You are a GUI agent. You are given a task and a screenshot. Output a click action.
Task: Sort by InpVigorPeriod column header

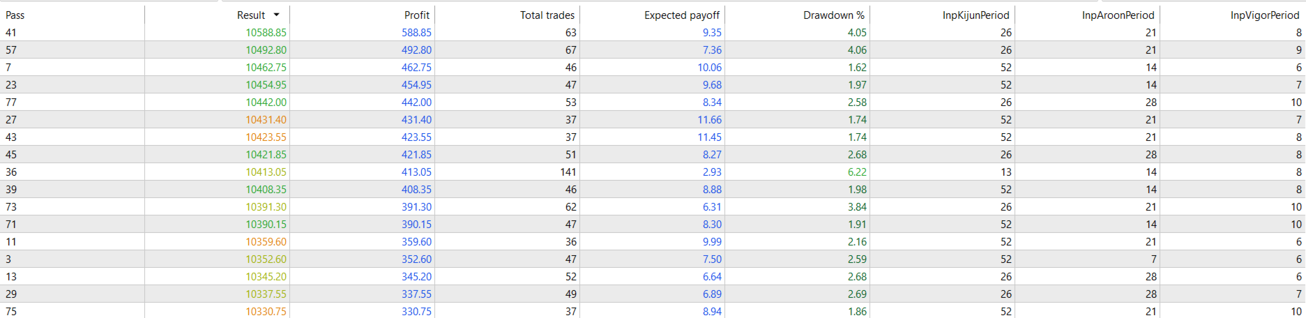[x=1264, y=15]
